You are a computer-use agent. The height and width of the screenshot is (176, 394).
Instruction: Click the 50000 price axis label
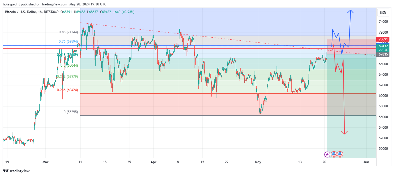(x=383, y=149)
